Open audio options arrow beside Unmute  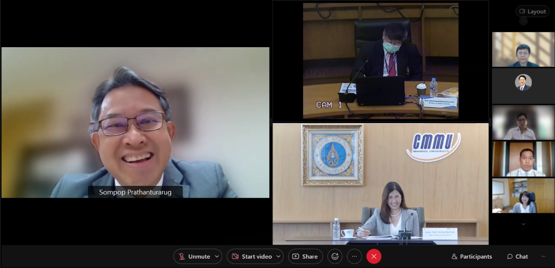(x=216, y=256)
